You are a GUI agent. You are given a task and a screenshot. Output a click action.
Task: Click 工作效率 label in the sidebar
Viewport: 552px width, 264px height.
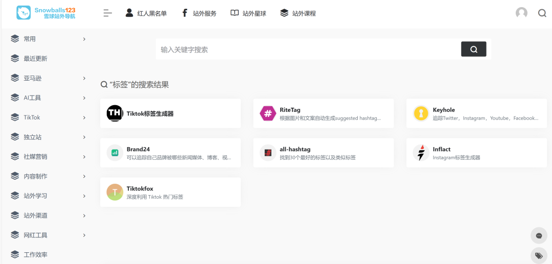tap(36, 254)
